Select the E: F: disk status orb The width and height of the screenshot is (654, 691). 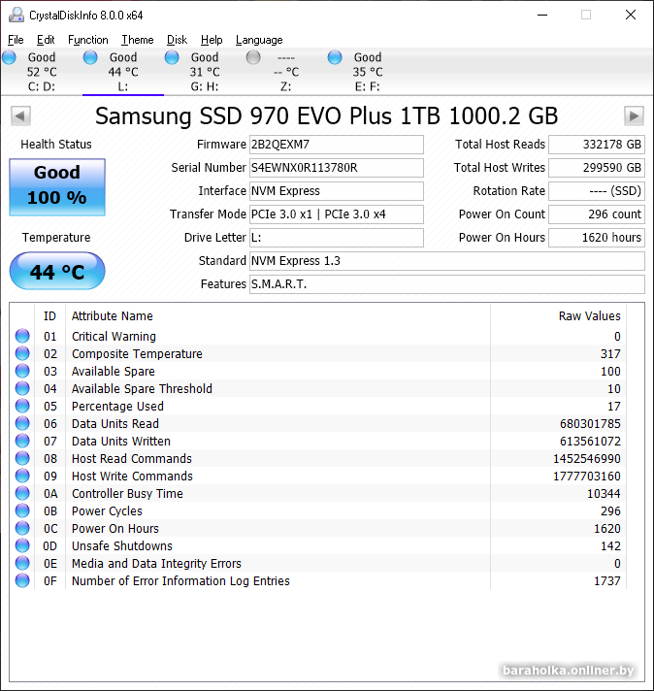335,58
